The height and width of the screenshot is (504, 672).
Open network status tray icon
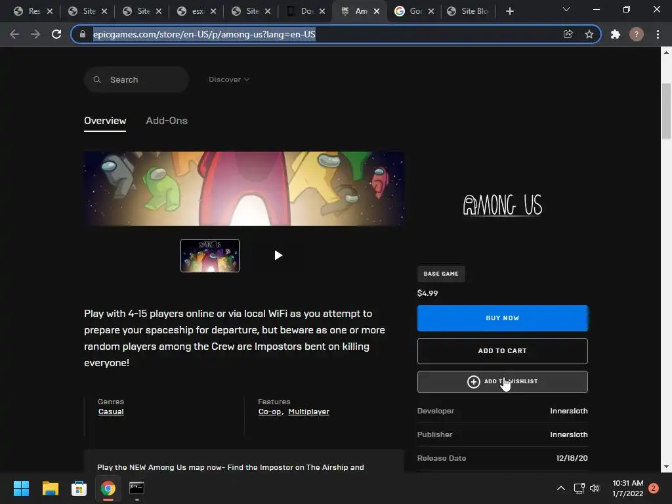pos(579,488)
